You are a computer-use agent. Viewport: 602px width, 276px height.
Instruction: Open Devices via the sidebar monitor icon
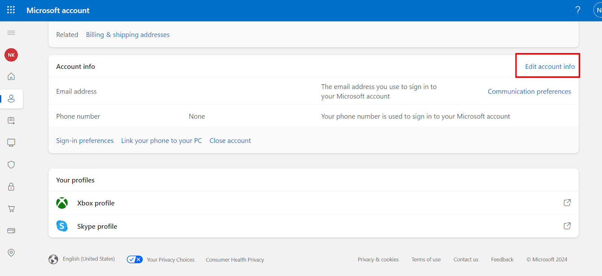tap(11, 143)
